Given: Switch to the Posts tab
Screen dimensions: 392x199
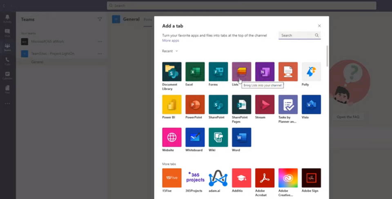Looking at the screenshot, I should 148,20.
